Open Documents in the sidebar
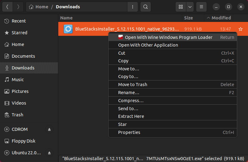Viewport: 248px width, 162px height. (x=29, y=56)
